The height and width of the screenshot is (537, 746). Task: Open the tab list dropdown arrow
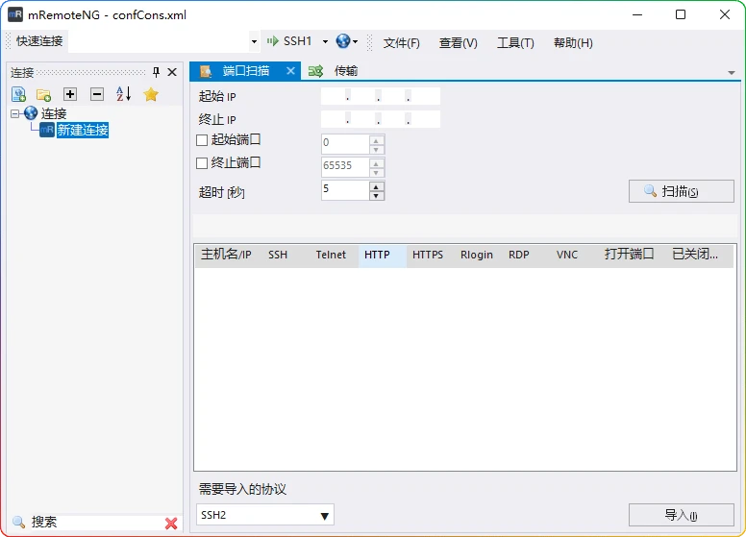pos(732,73)
